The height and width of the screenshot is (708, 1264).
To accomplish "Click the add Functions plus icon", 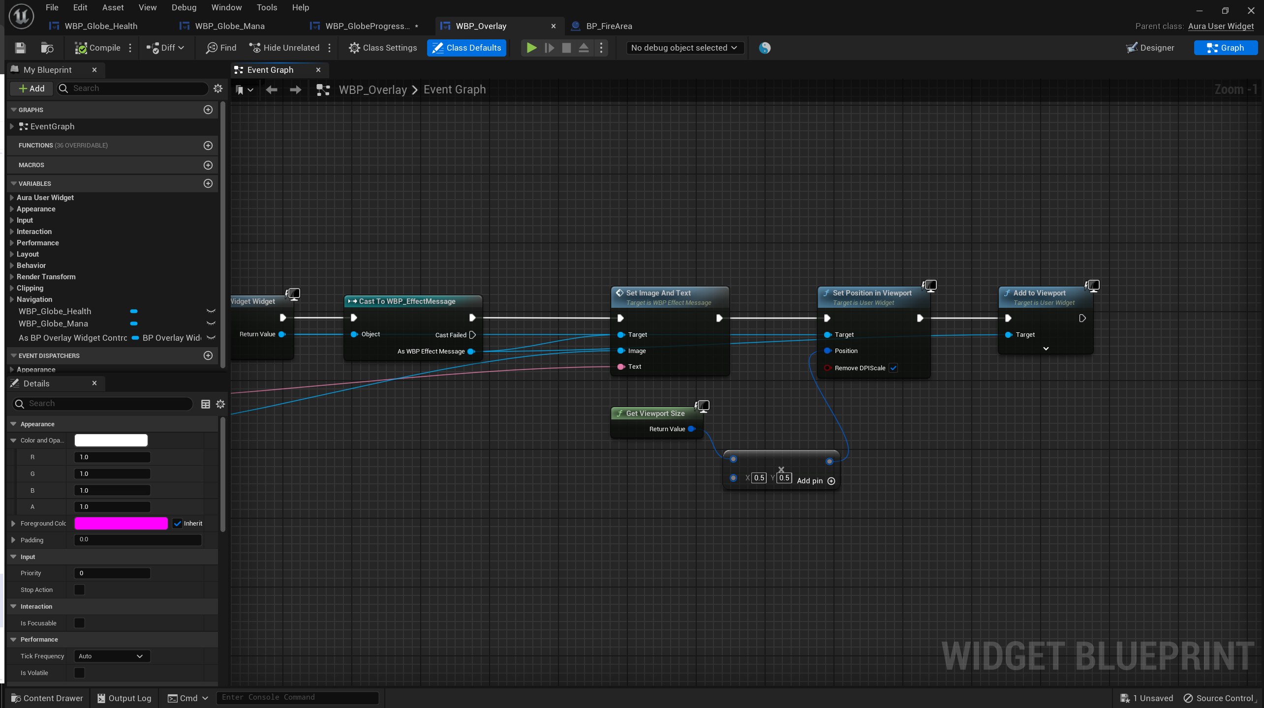I will [208, 146].
